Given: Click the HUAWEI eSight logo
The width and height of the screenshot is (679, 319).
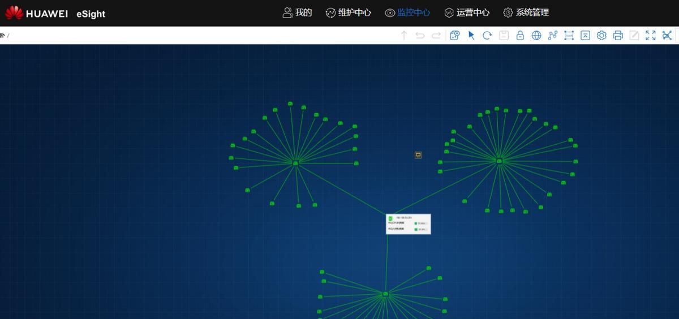Looking at the screenshot, I should coord(55,13).
